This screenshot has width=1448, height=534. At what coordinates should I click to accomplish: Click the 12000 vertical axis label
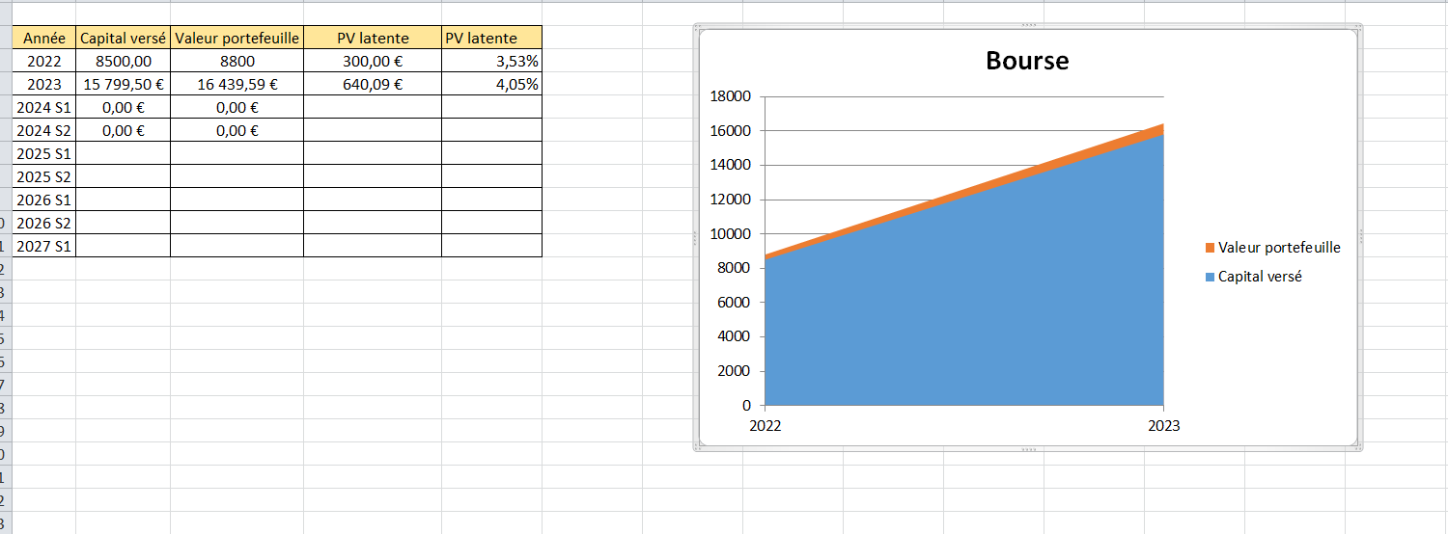pos(731,200)
